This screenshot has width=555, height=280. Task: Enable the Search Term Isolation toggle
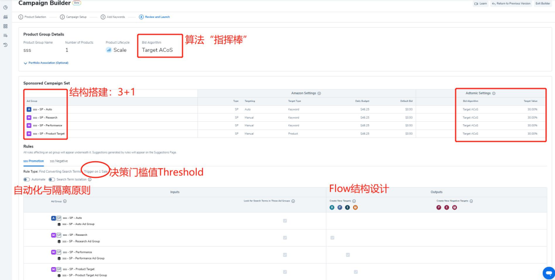51,179
